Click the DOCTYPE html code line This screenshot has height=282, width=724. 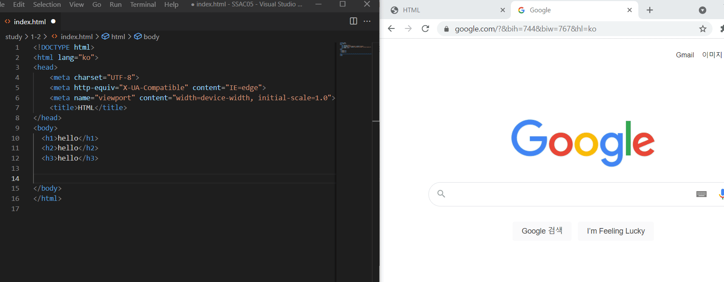(64, 47)
